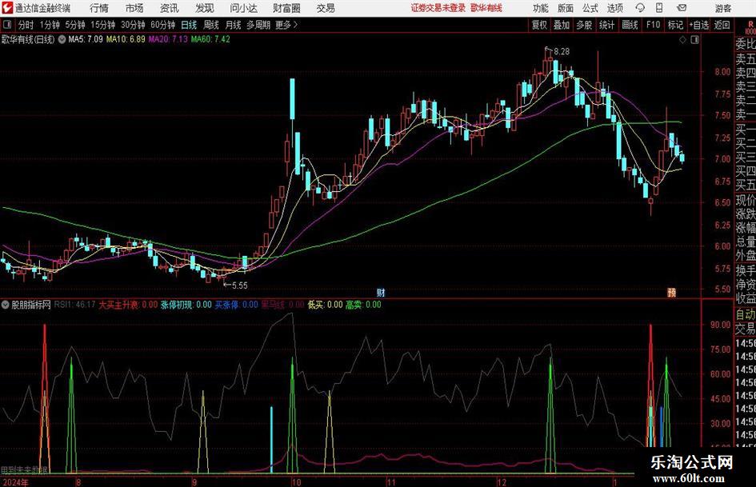Expand the main chart MA indicator dropdown
The image size is (756, 487).
[62, 39]
